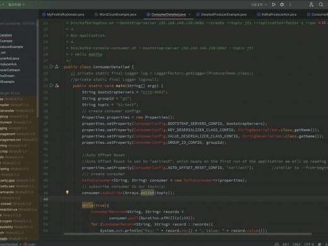Select sql.rowset library entry
Image resolution: width=328 pixels, height=246 pixels.
click(x=16, y=204)
